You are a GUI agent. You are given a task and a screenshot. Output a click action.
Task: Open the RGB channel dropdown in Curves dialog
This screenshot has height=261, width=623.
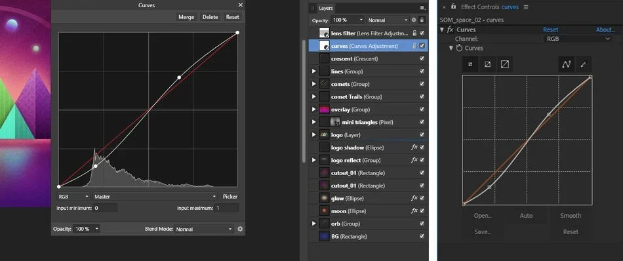(x=74, y=197)
